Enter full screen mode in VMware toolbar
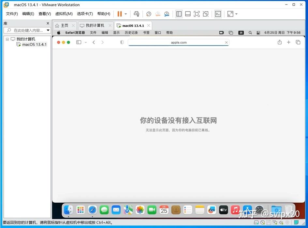Image resolution: width=308 pixels, height=228 pixels. tap(197, 14)
